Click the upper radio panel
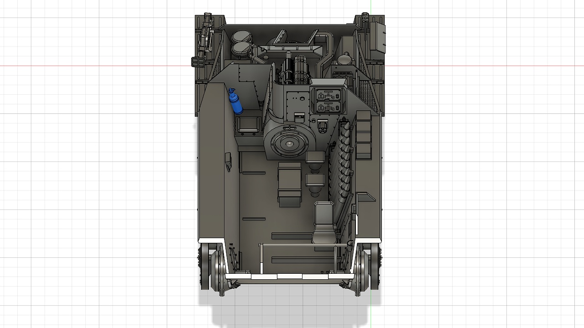584x328 pixels. (328, 95)
